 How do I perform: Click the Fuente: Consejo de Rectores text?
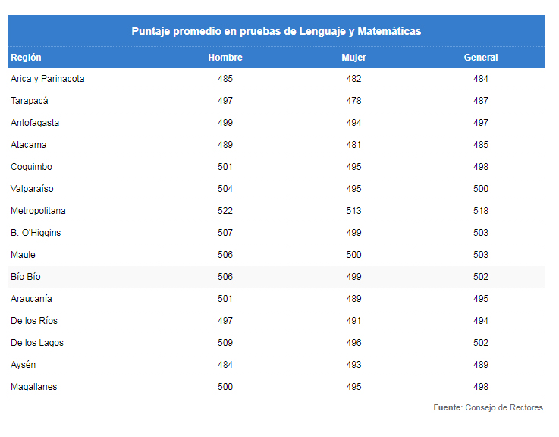(x=488, y=407)
